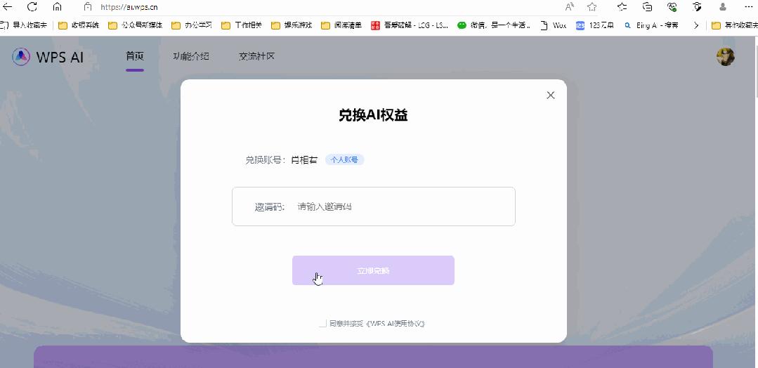Open 导入收藏夹 bookmark bar item

click(24, 25)
